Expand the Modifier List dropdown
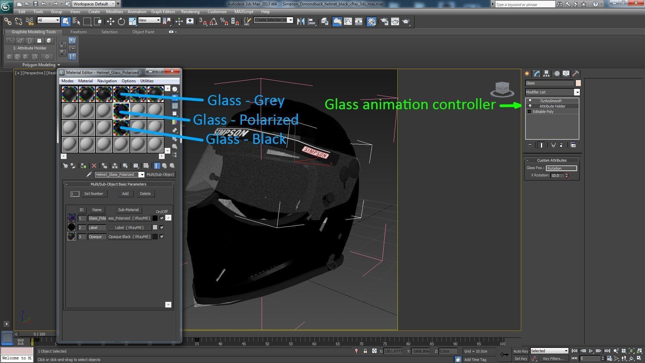Image resolution: width=645 pixels, height=363 pixels. coord(577,92)
